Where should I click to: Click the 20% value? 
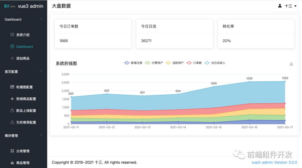point(227,41)
